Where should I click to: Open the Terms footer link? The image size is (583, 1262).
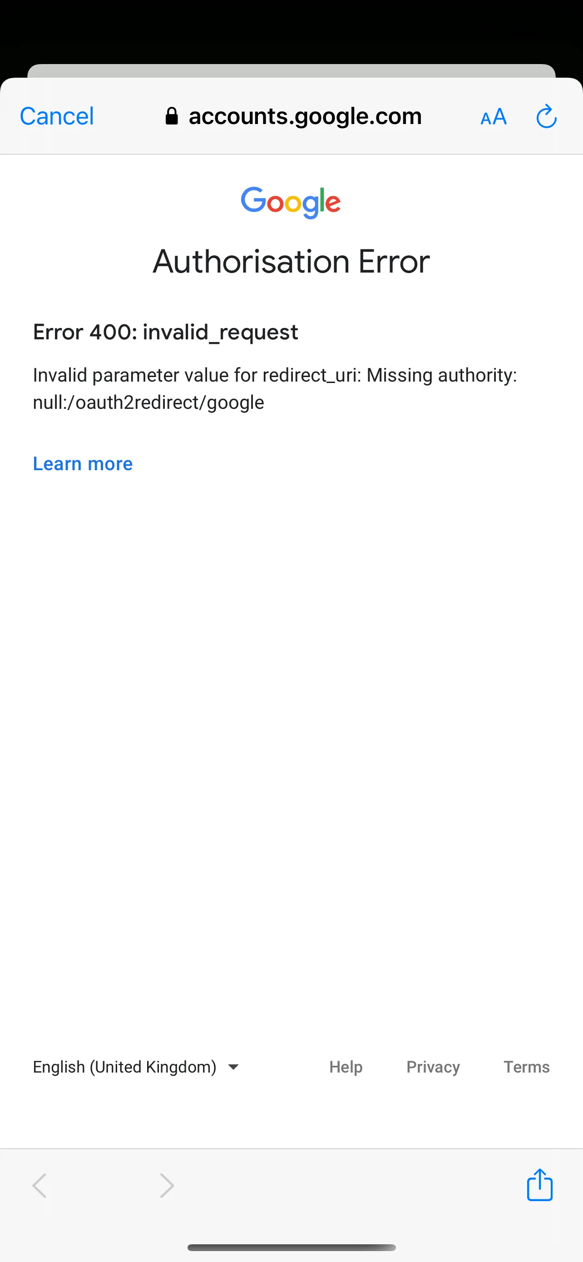click(x=527, y=1067)
